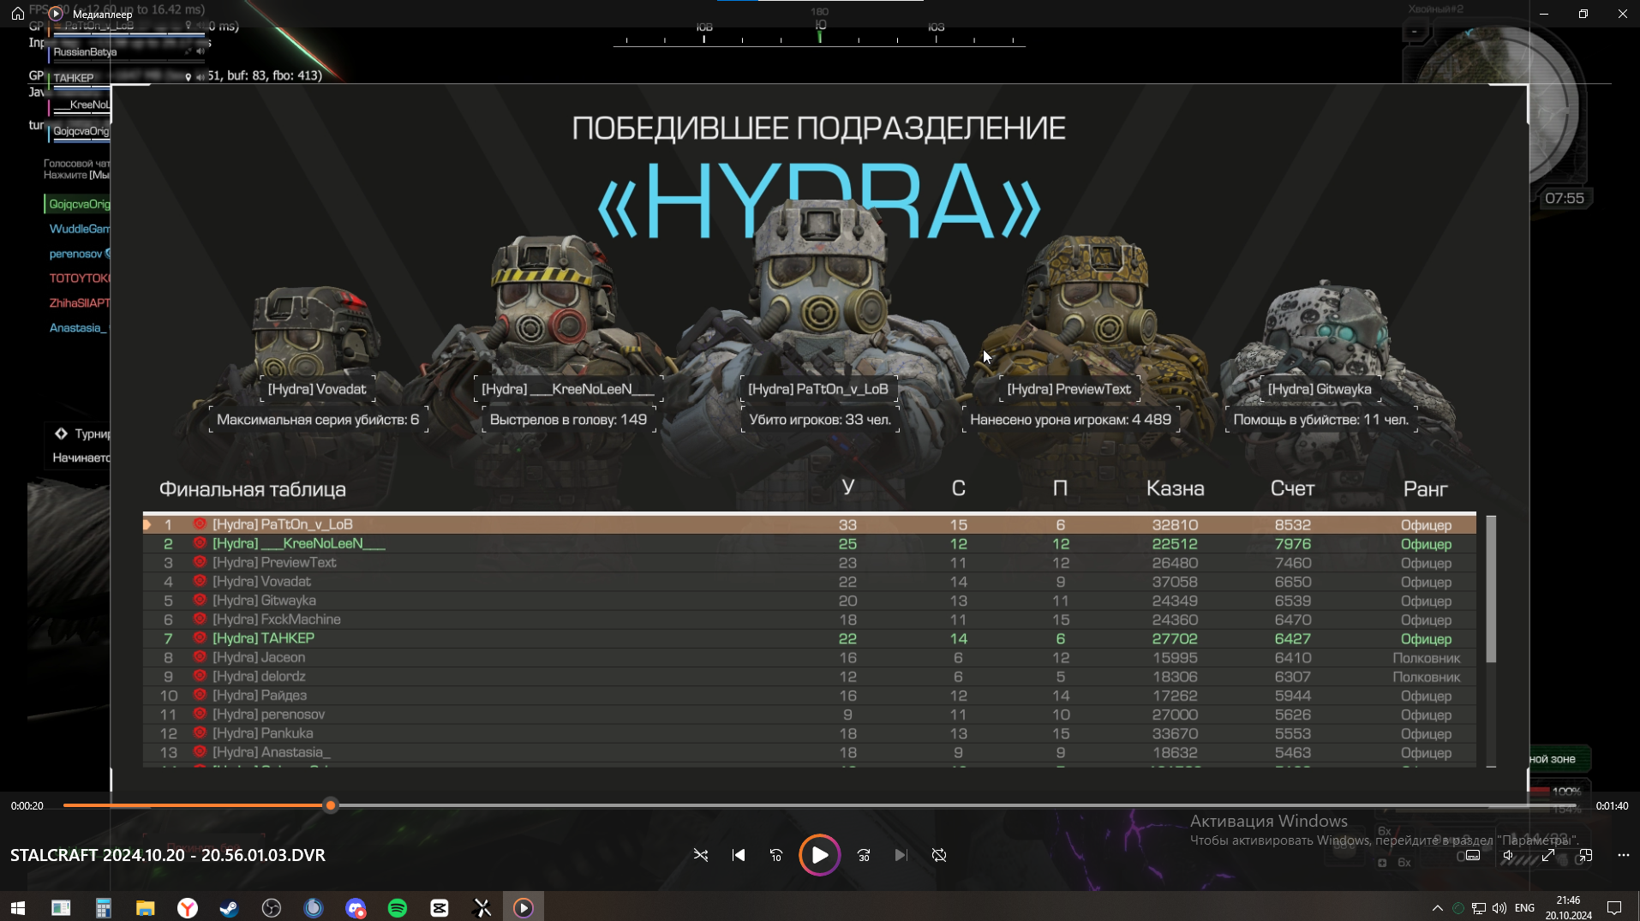The width and height of the screenshot is (1640, 921).
Task: Open mini player view
Action: point(1586,855)
